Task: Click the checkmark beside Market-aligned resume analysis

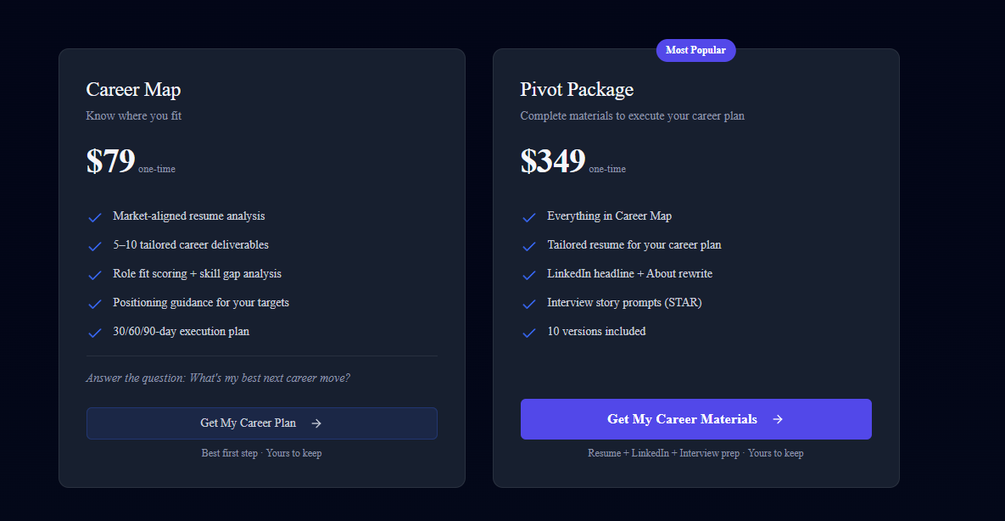Action: click(95, 217)
